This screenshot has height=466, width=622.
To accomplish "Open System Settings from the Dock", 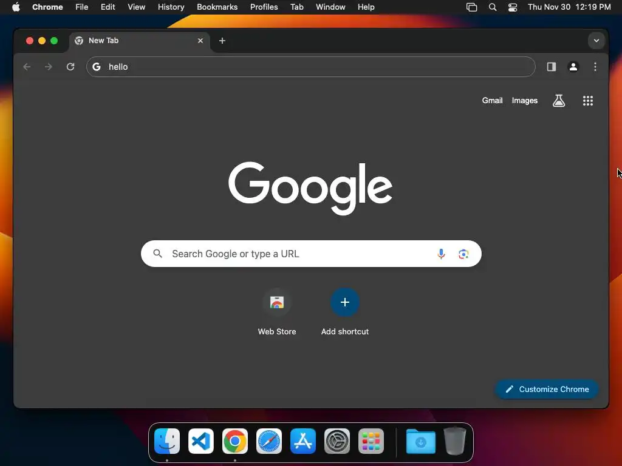I will coord(337,441).
